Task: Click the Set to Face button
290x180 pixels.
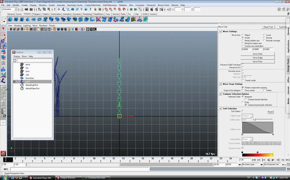Action: (x=257, y=61)
